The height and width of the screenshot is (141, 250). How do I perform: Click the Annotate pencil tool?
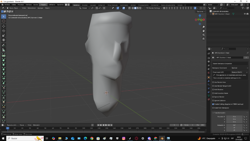pos(4,45)
